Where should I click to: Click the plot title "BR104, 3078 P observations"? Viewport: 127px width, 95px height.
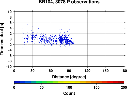tap(69, 2)
